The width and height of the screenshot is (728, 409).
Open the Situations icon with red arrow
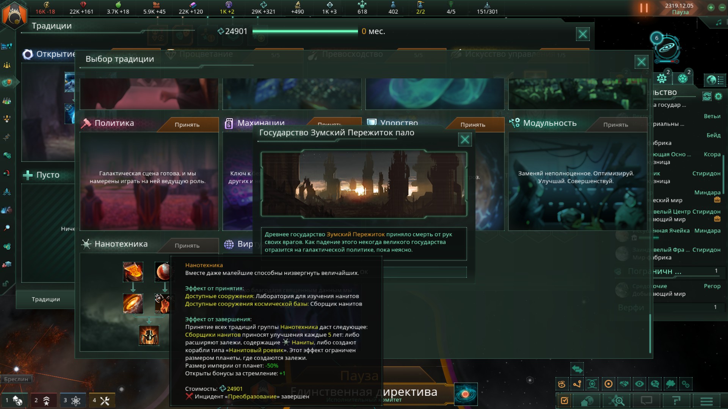(x=7, y=173)
